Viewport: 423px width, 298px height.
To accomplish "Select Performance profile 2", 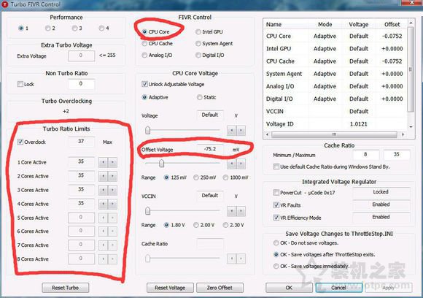I will click(47, 28).
